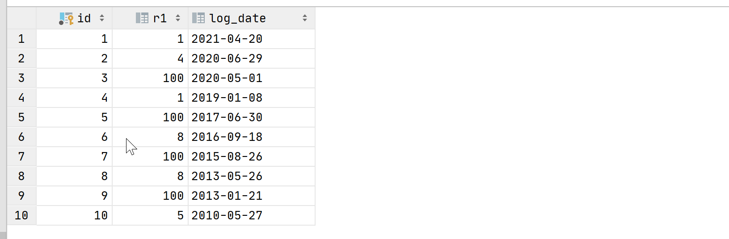Click the cell with date 2021-04-20
Image resolution: width=729 pixels, height=239 pixels.
click(252, 39)
